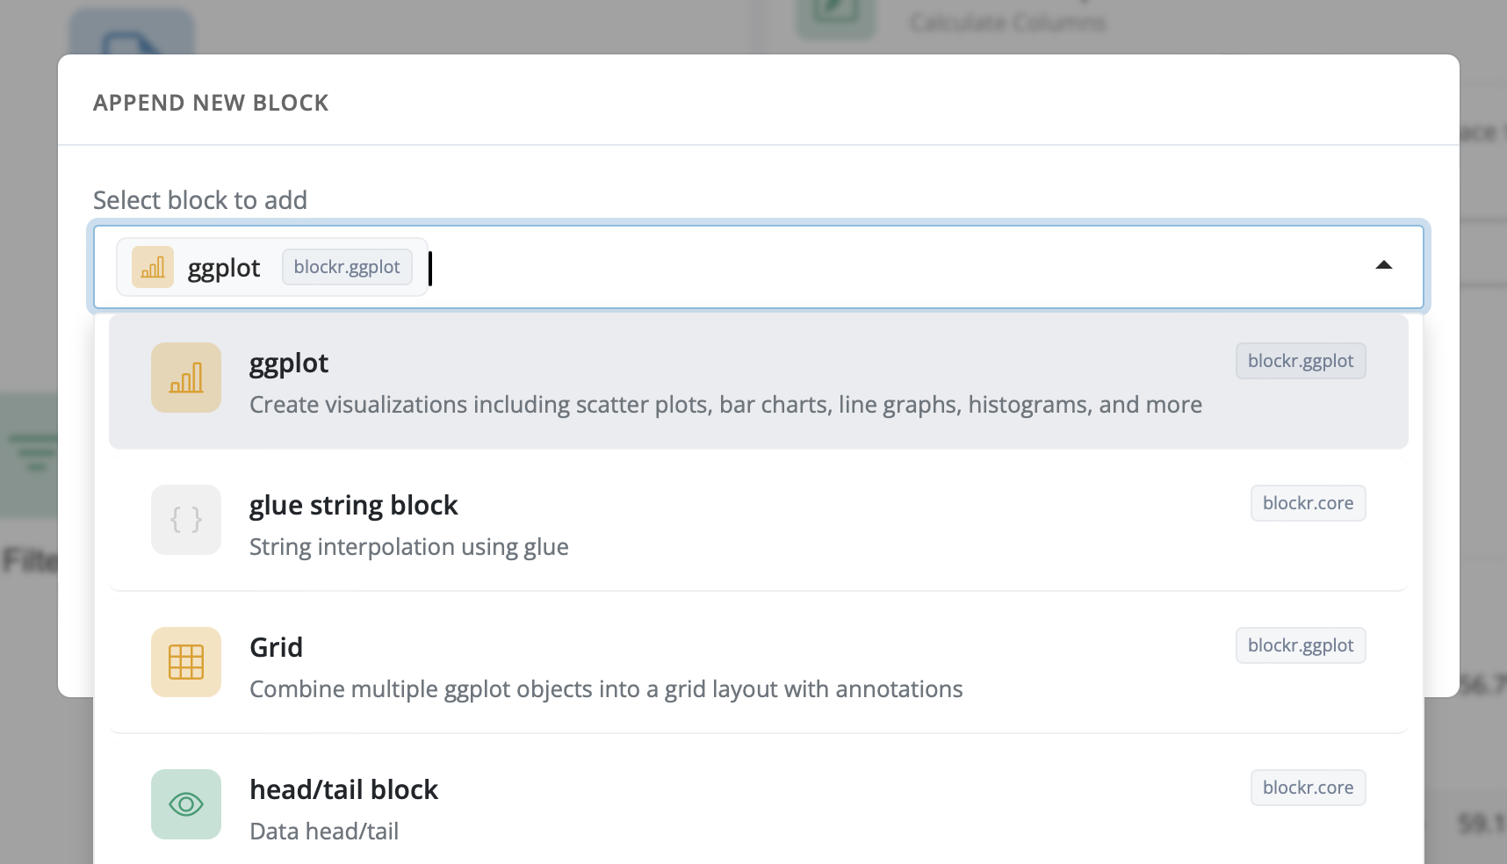Collapse the dropdown with the up arrow
This screenshot has height=864, width=1507.
(x=1383, y=265)
